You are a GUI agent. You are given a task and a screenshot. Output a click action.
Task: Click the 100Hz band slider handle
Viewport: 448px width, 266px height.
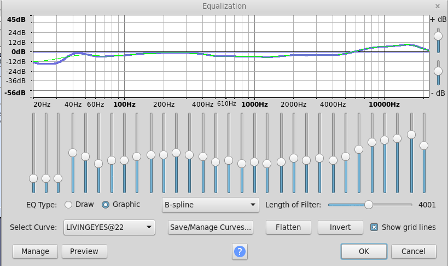(124, 160)
